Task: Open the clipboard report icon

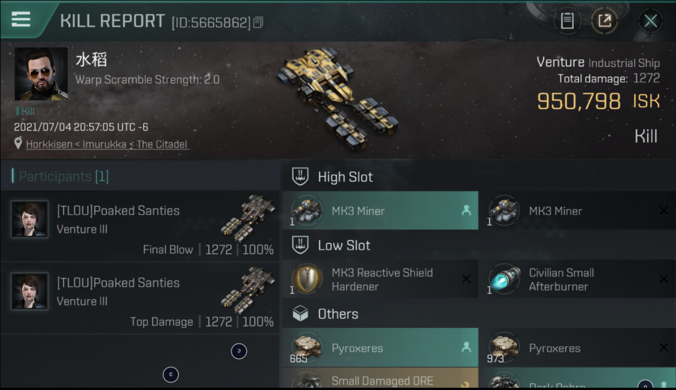Action: click(567, 21)
